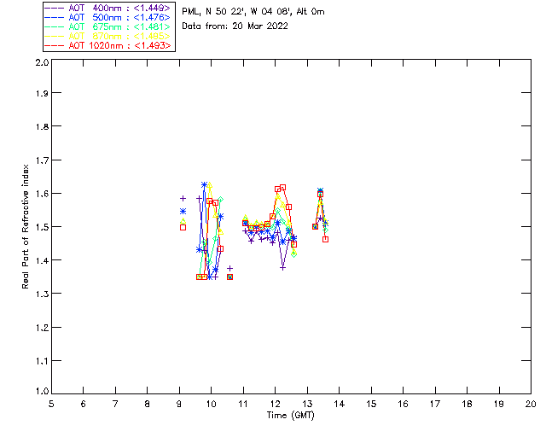Click the isolated blue asterisk marker near hour 9
The image size is (546, 437).
tap(183, 212)
